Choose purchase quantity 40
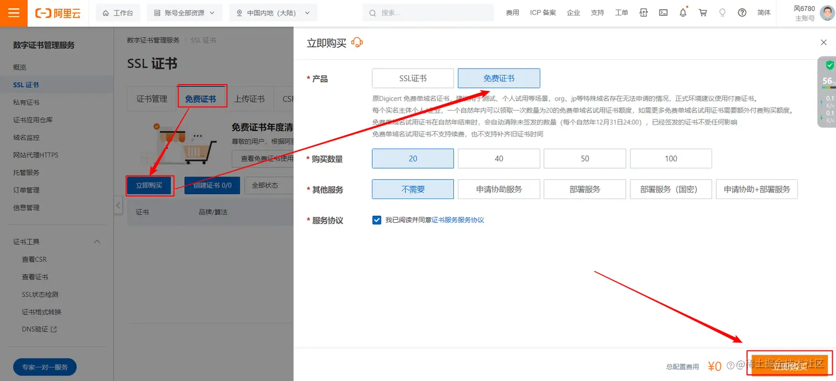 pos(499,159)
